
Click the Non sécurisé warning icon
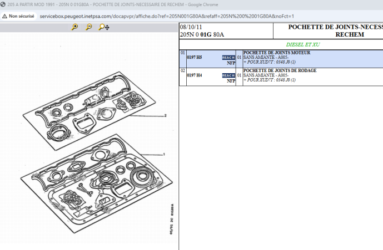tap(4, 16)
